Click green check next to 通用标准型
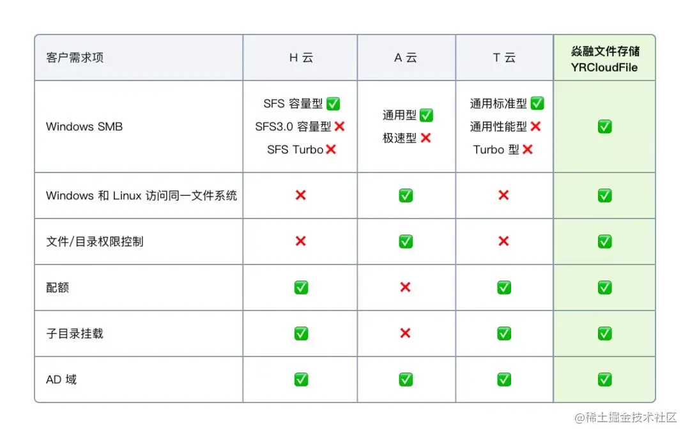690x437 pixels. point(537,103)
